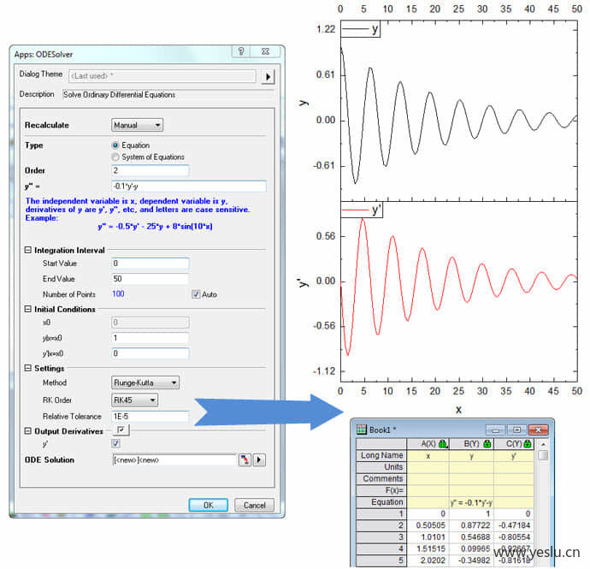Viewport: 590px width, 569px height.
Task: Click cell containing 0.87722 in Book1
Action: (x=471, y=525)
